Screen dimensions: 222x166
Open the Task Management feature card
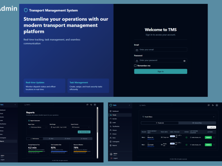(x=88, y=86)
